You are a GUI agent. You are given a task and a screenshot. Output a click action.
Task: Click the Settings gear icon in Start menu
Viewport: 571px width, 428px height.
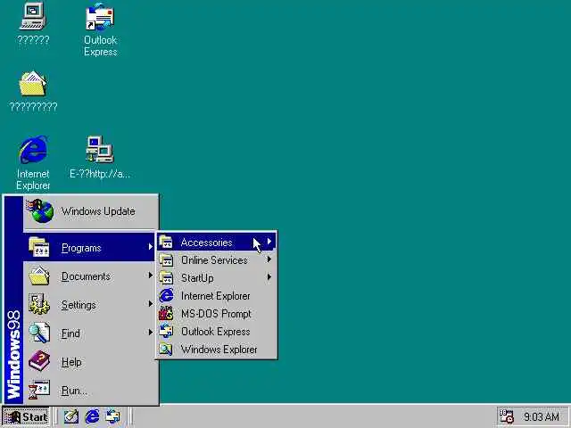pyautogui.click(x=39, y=304)
